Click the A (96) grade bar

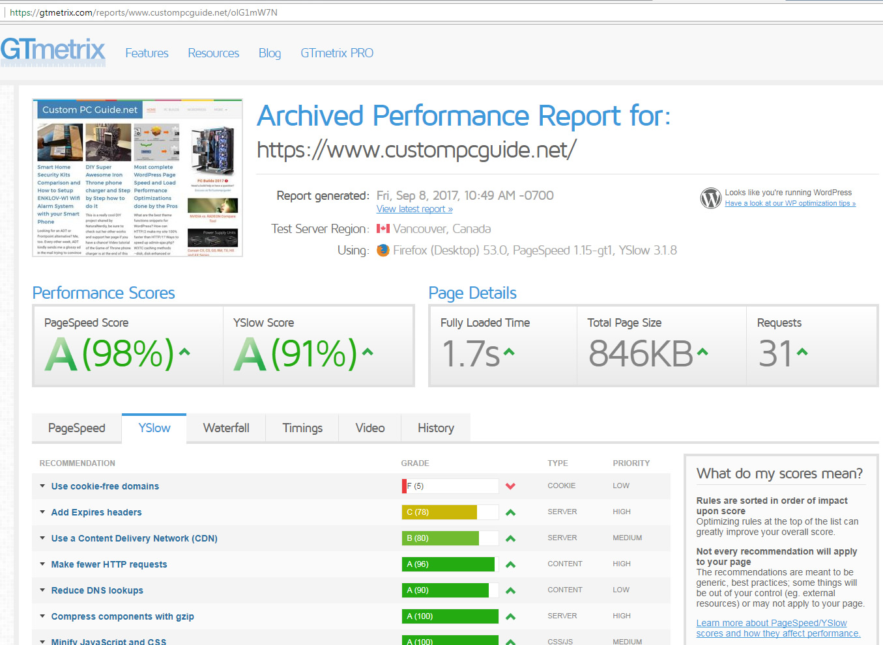click(450, 564)
